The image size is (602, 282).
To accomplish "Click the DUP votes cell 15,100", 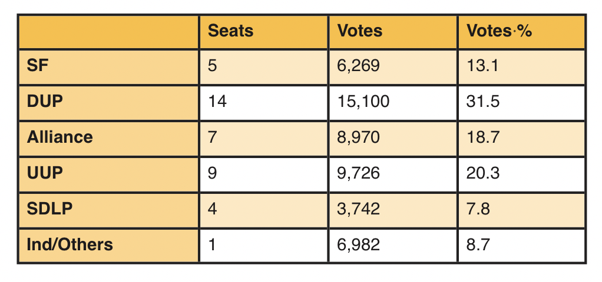I will pos(363,102).
